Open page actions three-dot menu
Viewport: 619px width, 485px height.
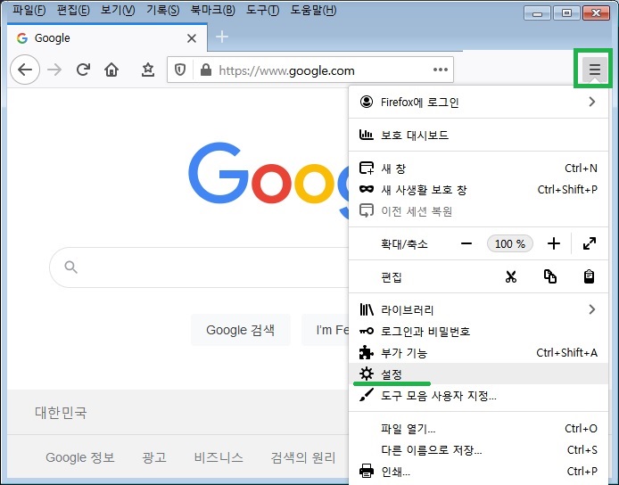441,70
